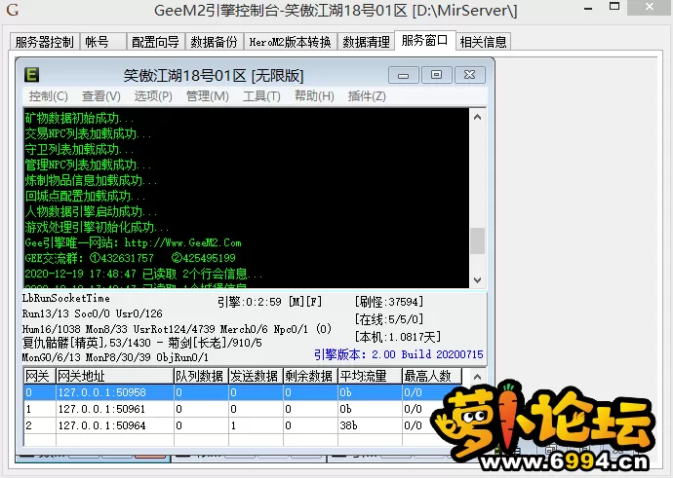Open the 工具(T) menu
The image size is (673, 478).
point(261,96)
